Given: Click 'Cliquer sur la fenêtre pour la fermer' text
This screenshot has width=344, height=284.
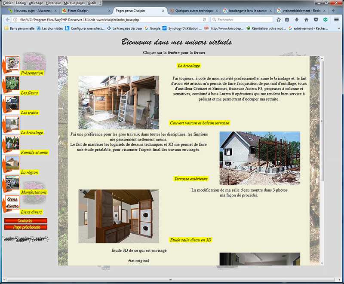Looking at the screenshot, I should (174, 52).
